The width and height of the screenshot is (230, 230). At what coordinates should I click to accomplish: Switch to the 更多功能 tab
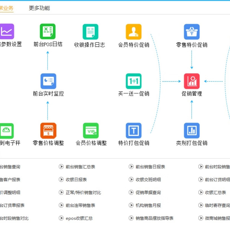tap(39, 8)
